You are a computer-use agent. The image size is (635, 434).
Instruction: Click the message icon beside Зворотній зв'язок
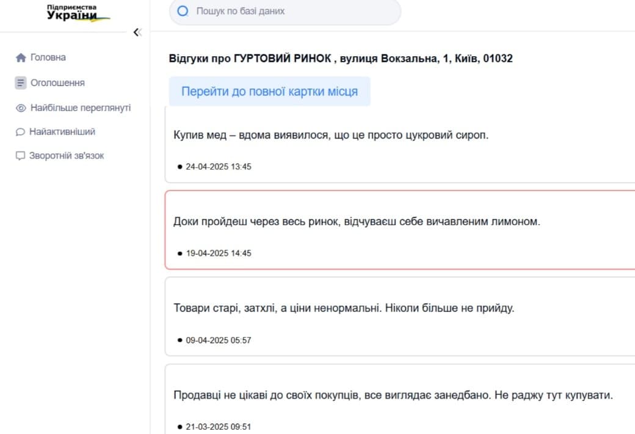tap(20, 156)
